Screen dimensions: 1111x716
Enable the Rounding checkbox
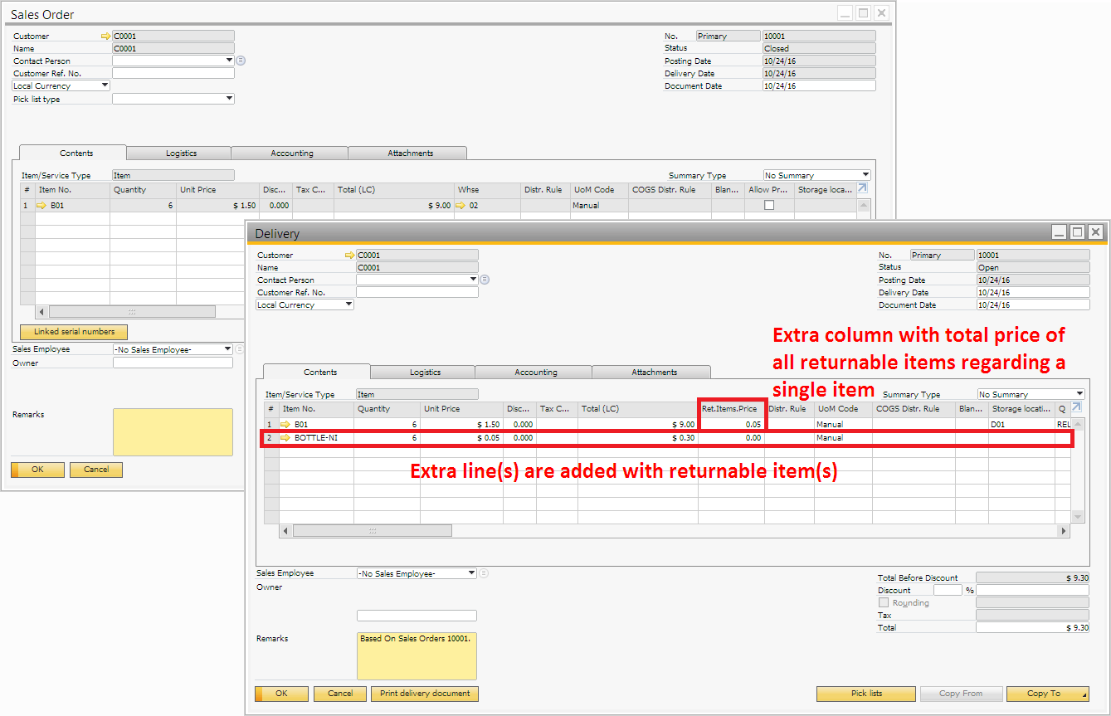[884, 602]
